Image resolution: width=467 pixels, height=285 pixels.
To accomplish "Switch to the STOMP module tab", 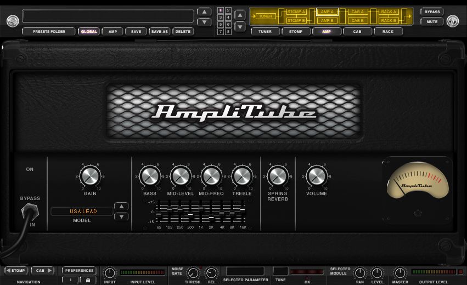I will 296,32.
